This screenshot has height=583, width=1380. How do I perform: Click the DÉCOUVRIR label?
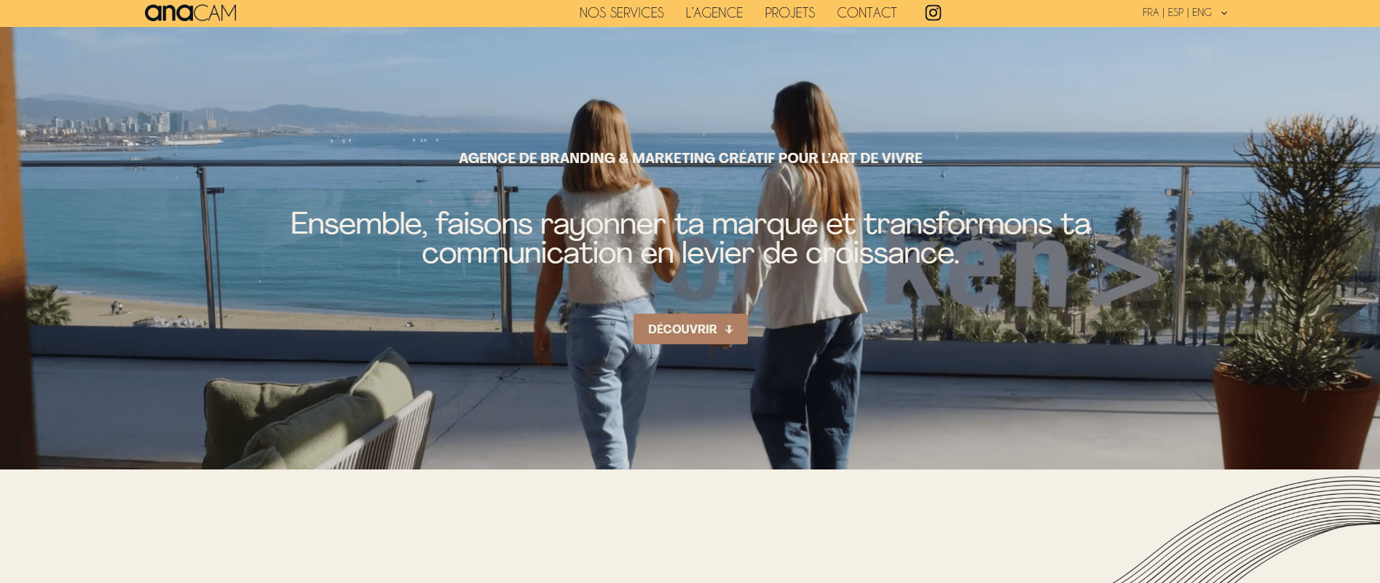[x=682, y=330]
